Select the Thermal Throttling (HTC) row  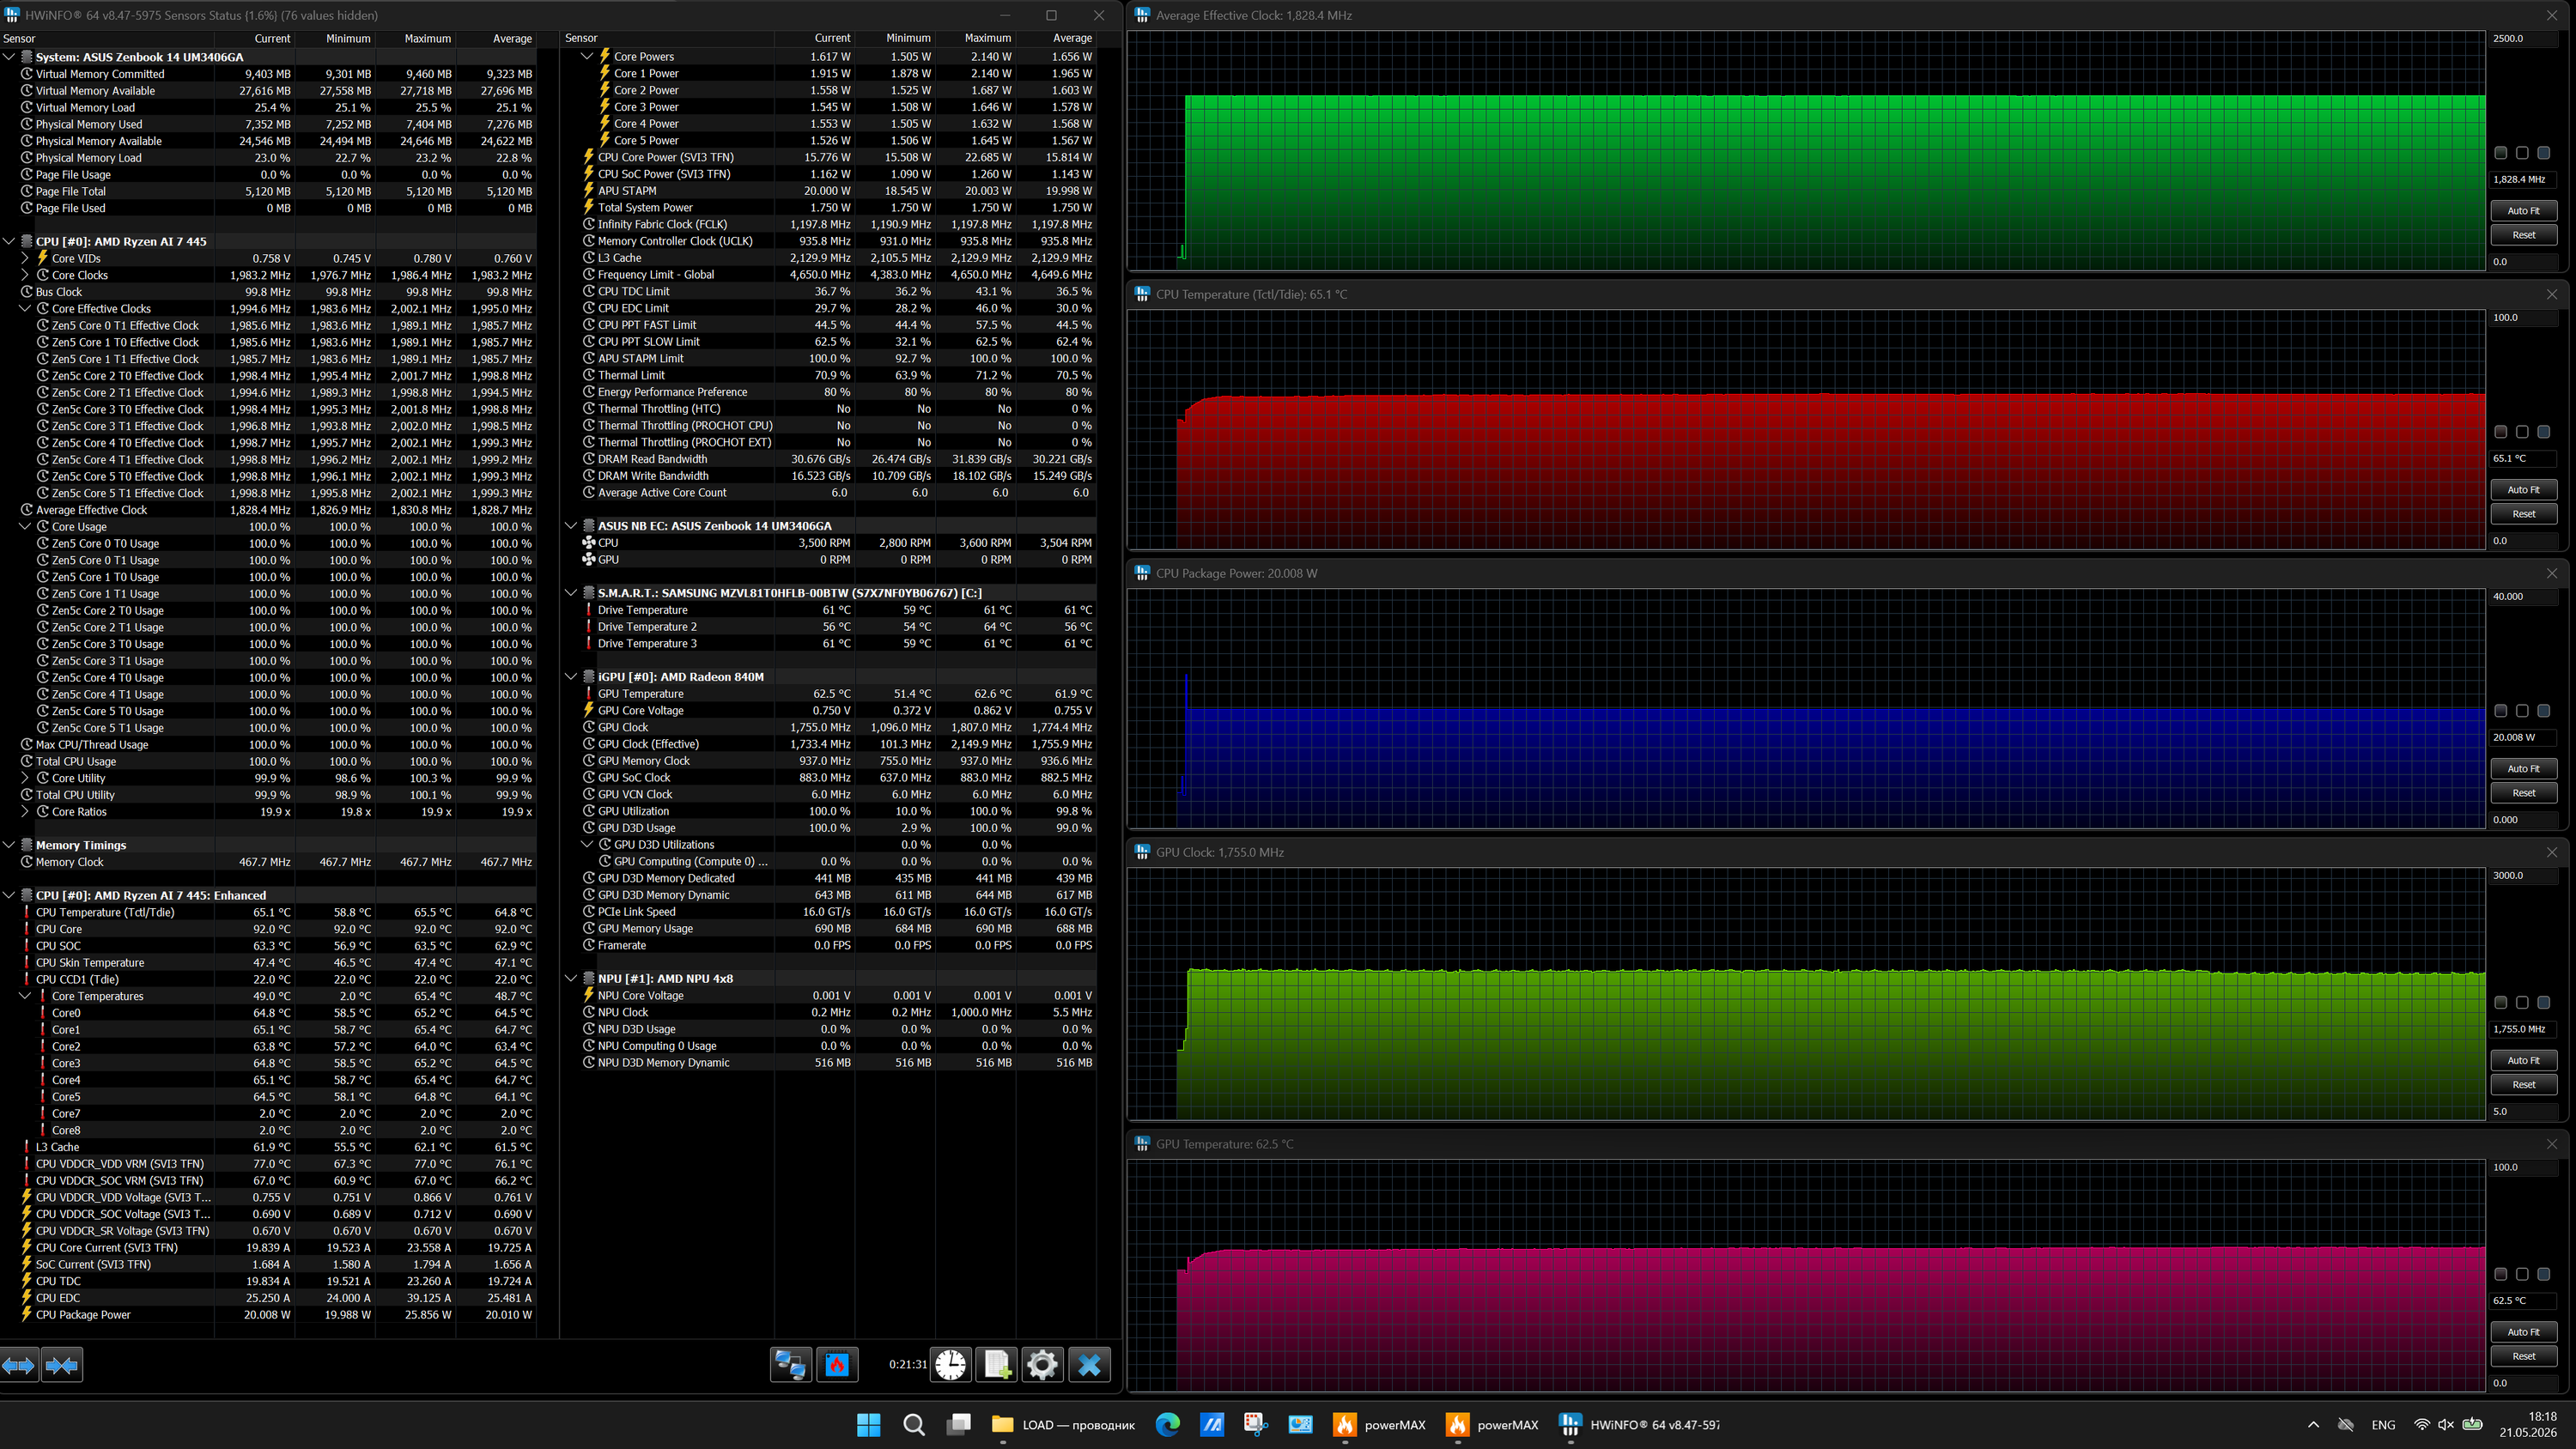[838, 409]
